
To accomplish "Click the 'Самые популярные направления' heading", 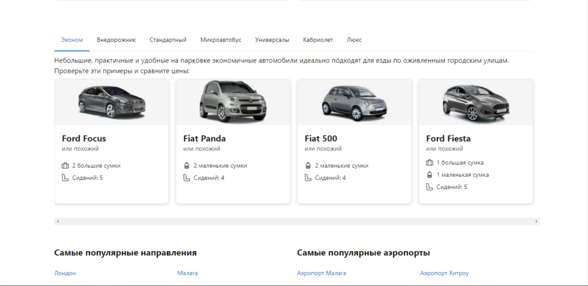I will pyautogui.click(x=126, y=253).
